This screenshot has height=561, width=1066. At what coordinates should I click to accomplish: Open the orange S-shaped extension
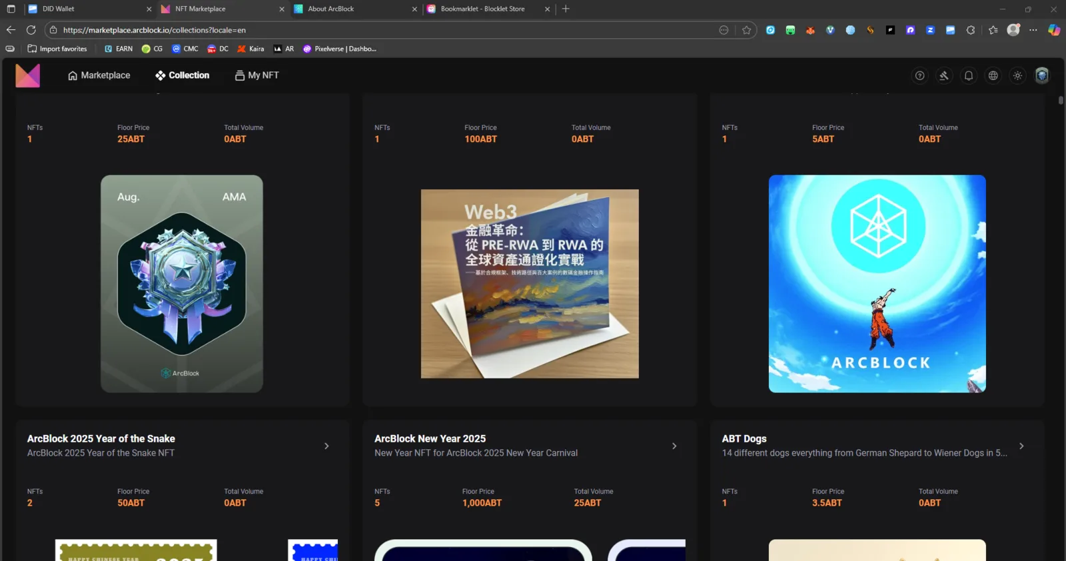click(x=870, y=30)
